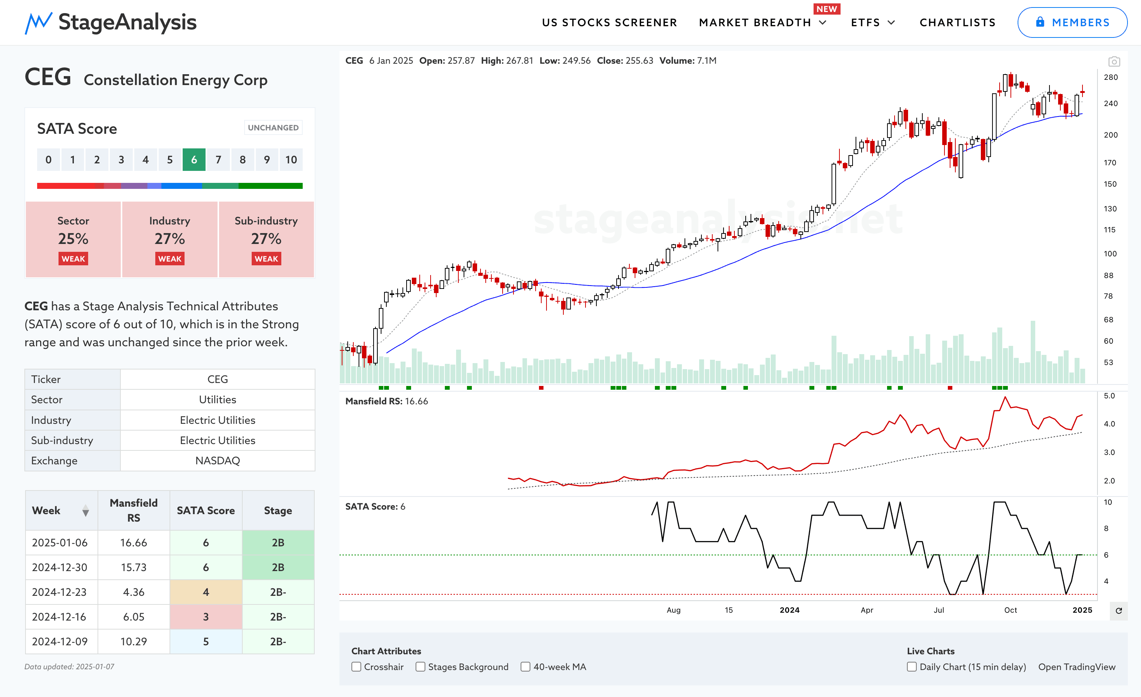Screen dimensions: 1141x697
Task: Expand Market Breadth dropdown chevron
Action: (x=823, y=22)
